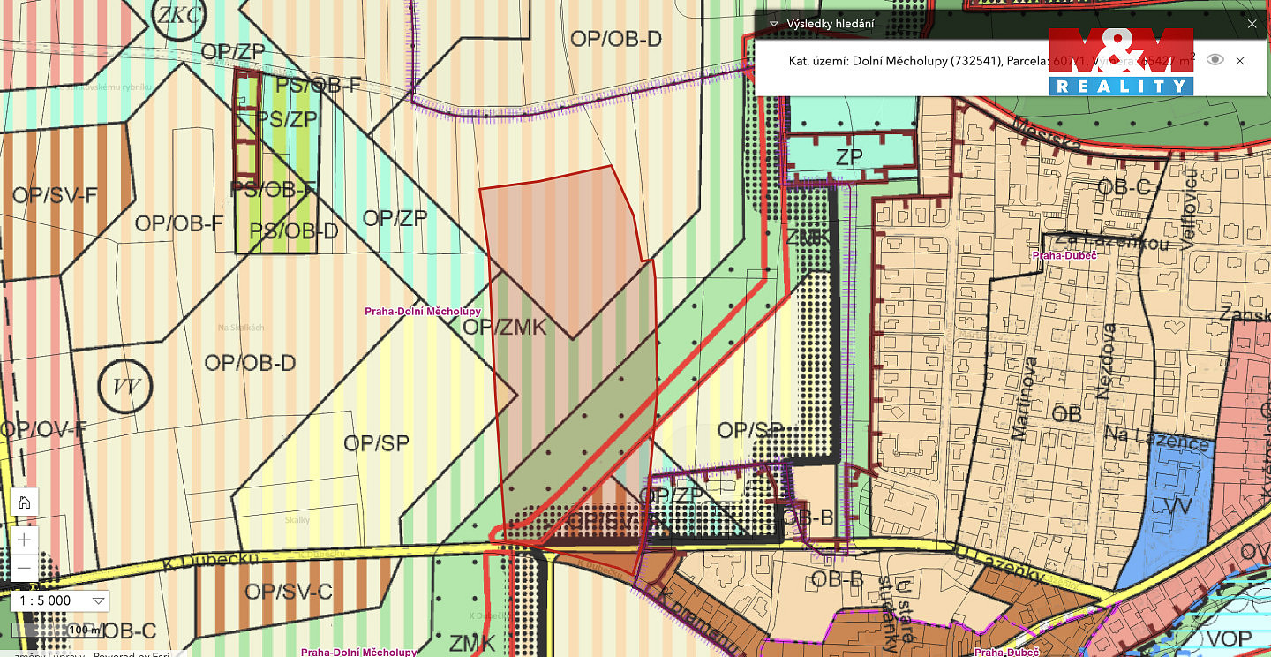Click the Home default extent button
Screen dimensions: 1271x657
click(x=24, y=502)
